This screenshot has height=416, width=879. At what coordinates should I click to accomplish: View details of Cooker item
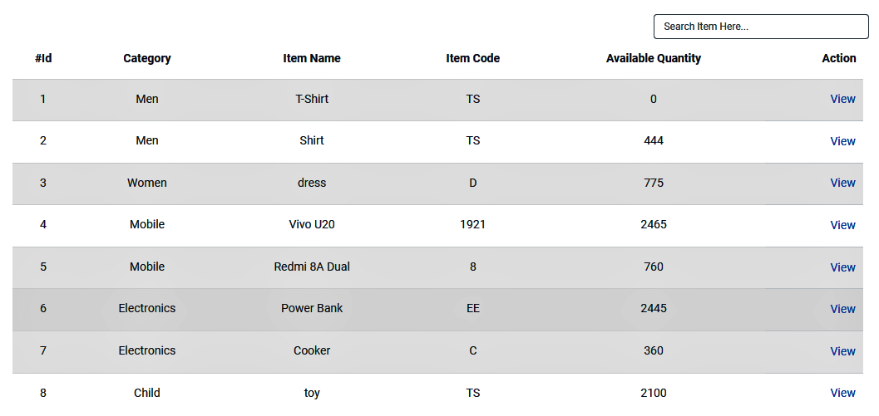coord(842,351)
